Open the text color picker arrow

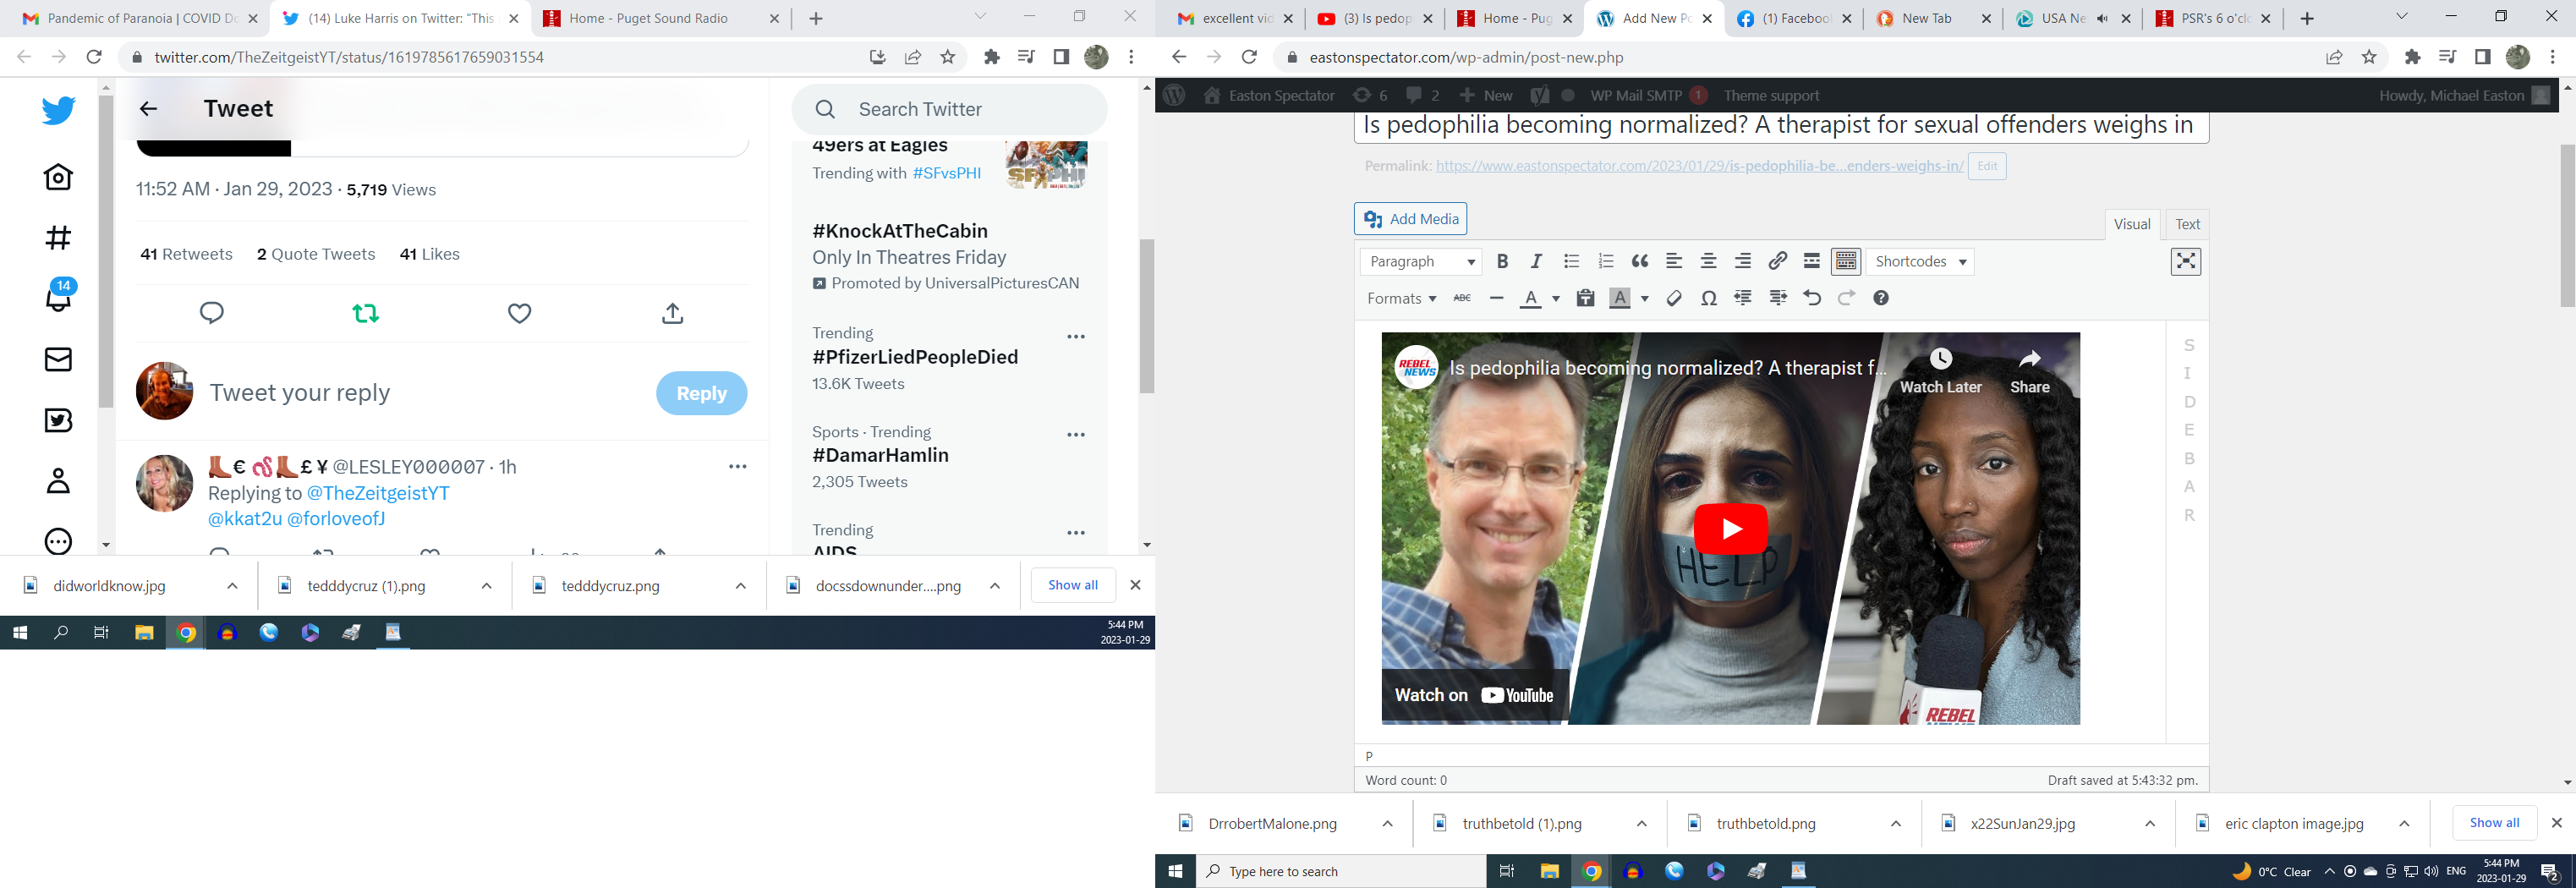(1556, 298)
